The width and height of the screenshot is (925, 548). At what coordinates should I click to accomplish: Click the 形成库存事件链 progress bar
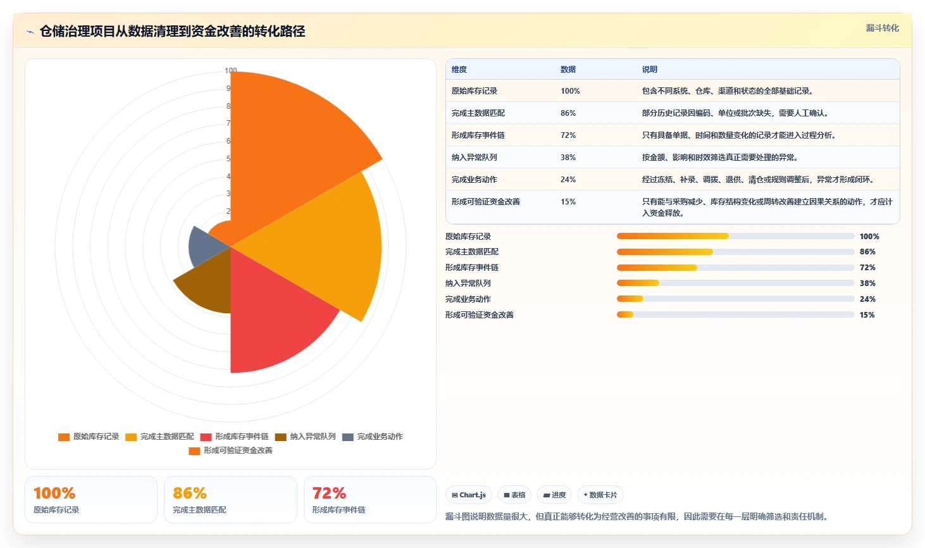[x=736, y=268]
